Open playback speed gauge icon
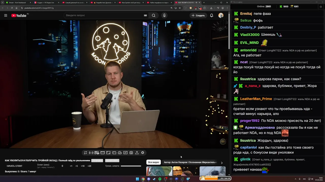Viewport: 325px width, 182px height. [x=120, y=153]
